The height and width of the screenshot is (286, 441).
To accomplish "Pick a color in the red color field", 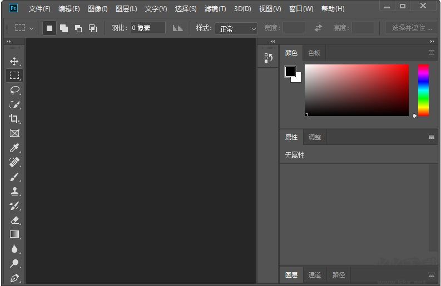I will [x=356, y=90].
